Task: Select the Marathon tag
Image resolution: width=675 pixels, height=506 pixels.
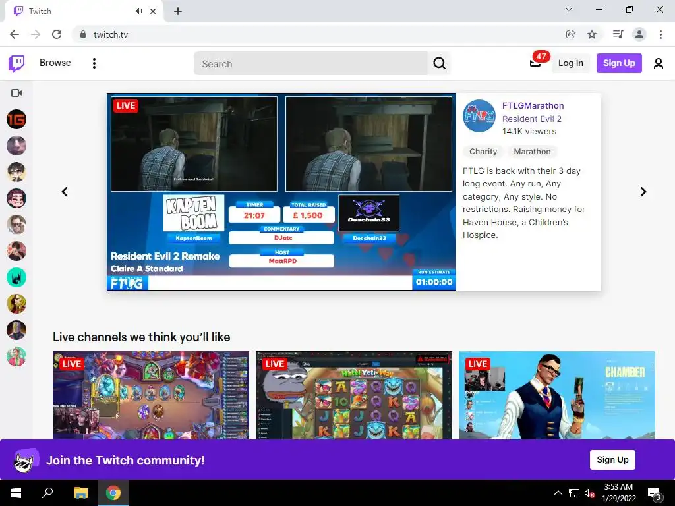Action: coord(532,152)
